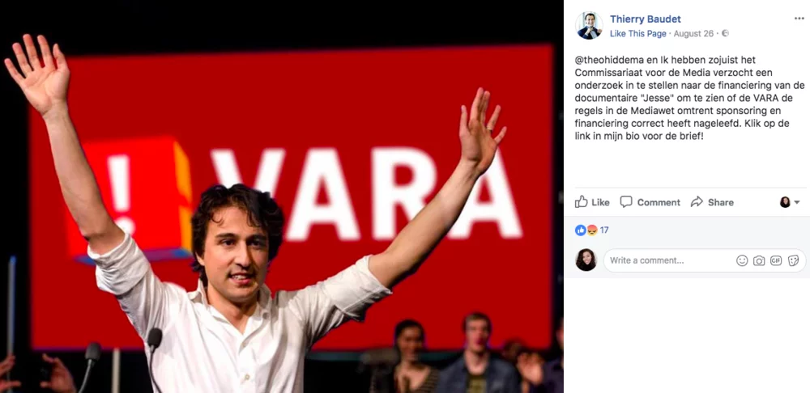810x393 pixels.
Task: Click the VARA stage photo
Action: click(x=282, y=196)
